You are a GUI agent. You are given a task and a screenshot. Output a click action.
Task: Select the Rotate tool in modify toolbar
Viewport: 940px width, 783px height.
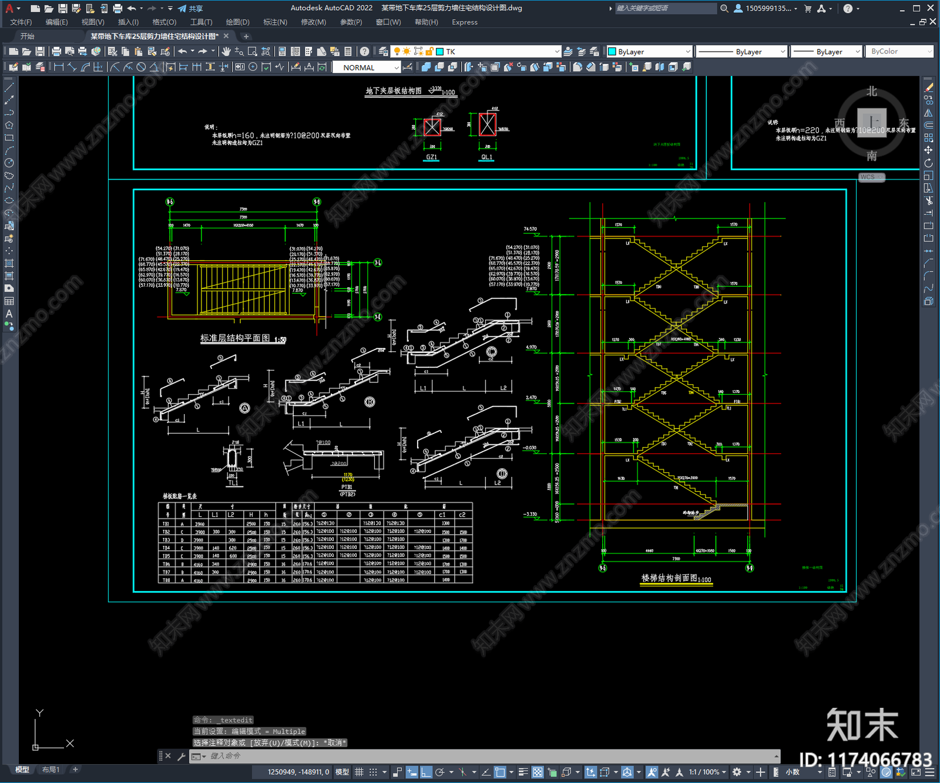pos(928,163)
